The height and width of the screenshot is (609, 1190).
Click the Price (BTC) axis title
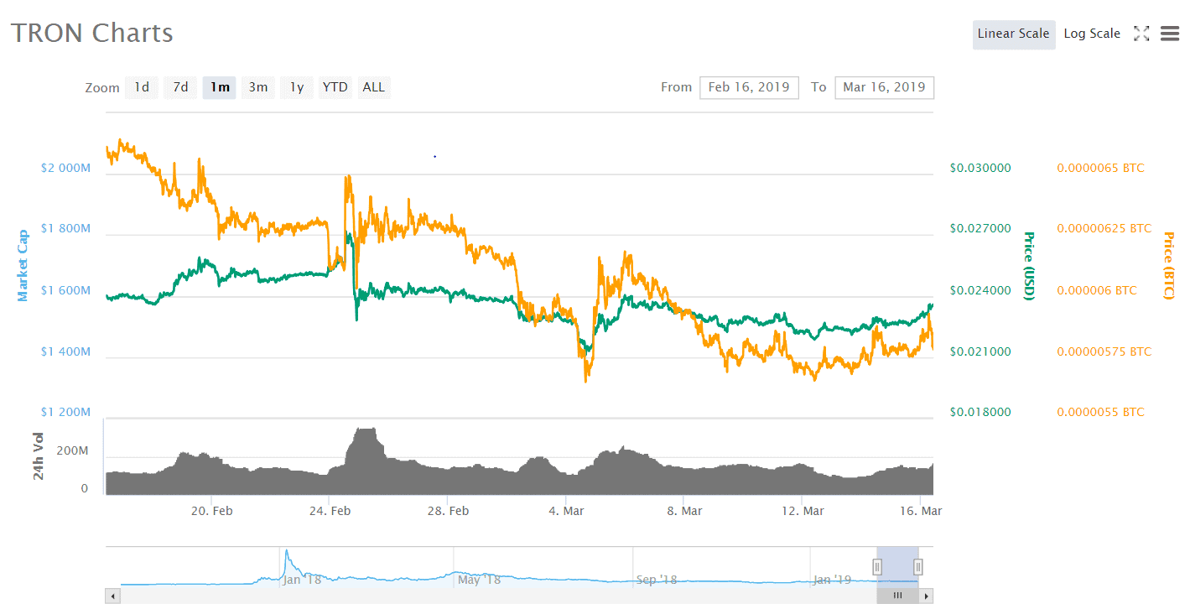click(1168, 265)
